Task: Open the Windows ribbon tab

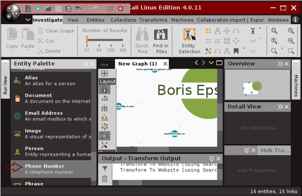Action: pos(278,20)
